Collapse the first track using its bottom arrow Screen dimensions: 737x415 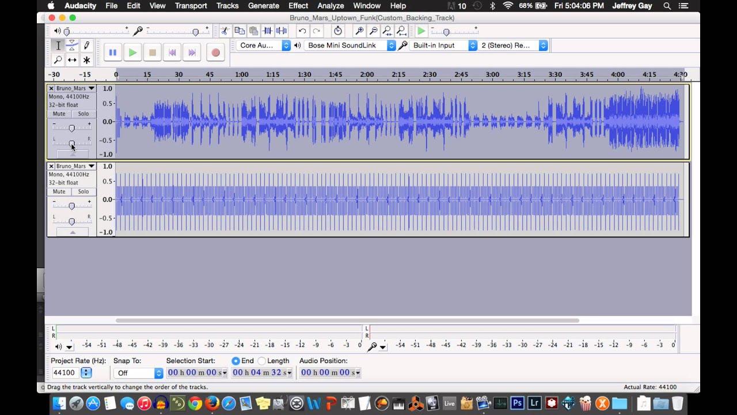click(73, 154)
